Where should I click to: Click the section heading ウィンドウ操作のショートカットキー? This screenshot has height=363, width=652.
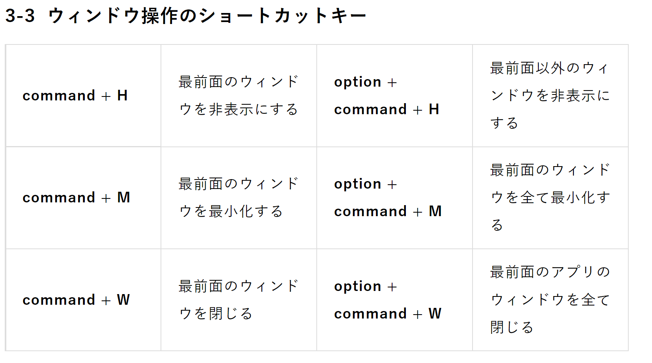207,16
